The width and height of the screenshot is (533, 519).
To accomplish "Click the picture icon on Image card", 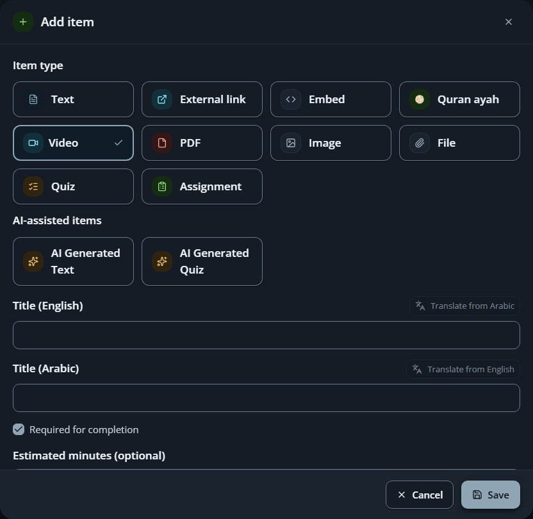I will coord(291,143).
